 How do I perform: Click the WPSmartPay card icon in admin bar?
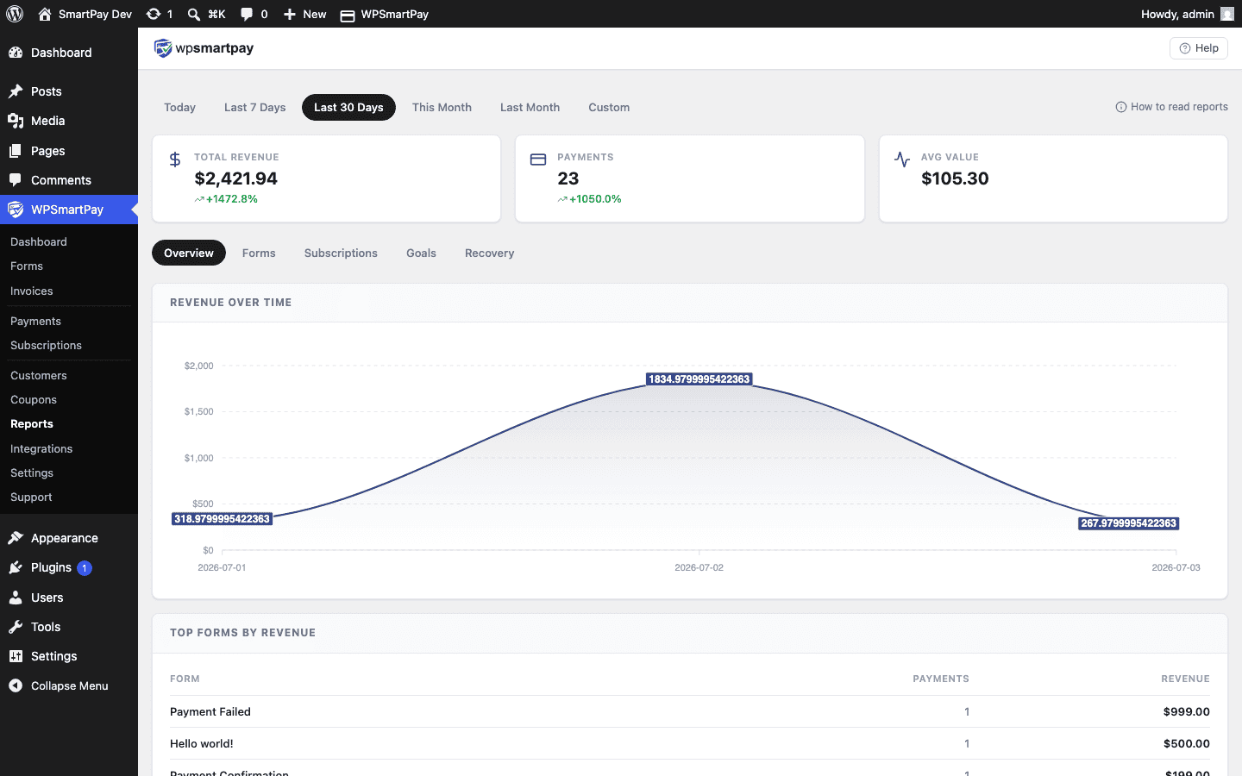pos(348,15)
